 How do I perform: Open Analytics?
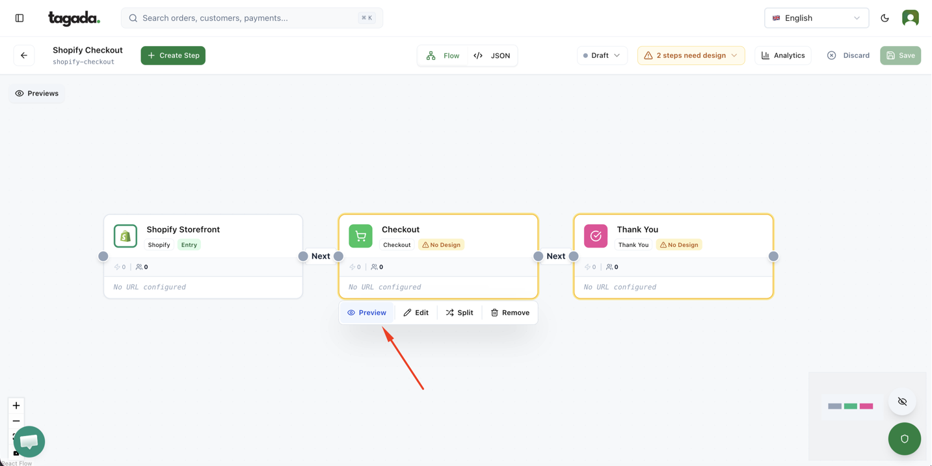tap(782, 55)
